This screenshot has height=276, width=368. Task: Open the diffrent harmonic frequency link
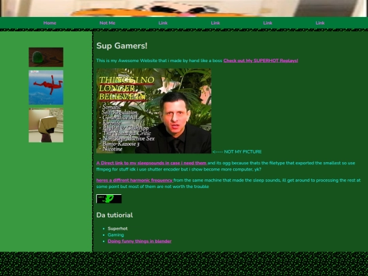(x=134, y=180)
